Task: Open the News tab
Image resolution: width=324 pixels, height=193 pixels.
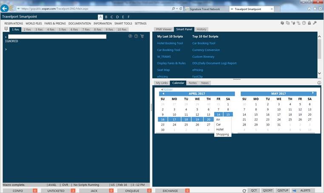Action: [x=205, y=83]
